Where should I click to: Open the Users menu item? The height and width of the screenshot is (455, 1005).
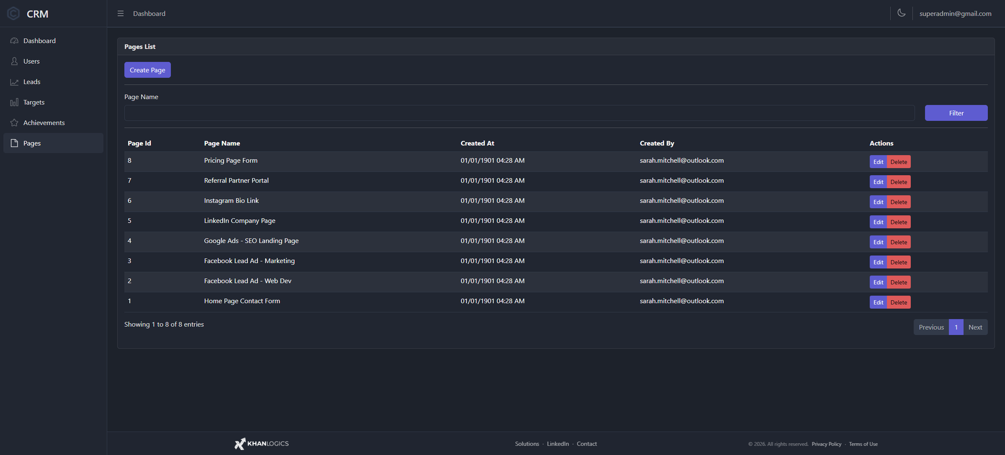[53, 61]
